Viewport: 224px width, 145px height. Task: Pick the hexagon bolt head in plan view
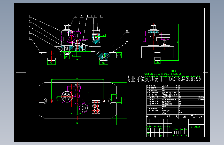pos(84,108)
